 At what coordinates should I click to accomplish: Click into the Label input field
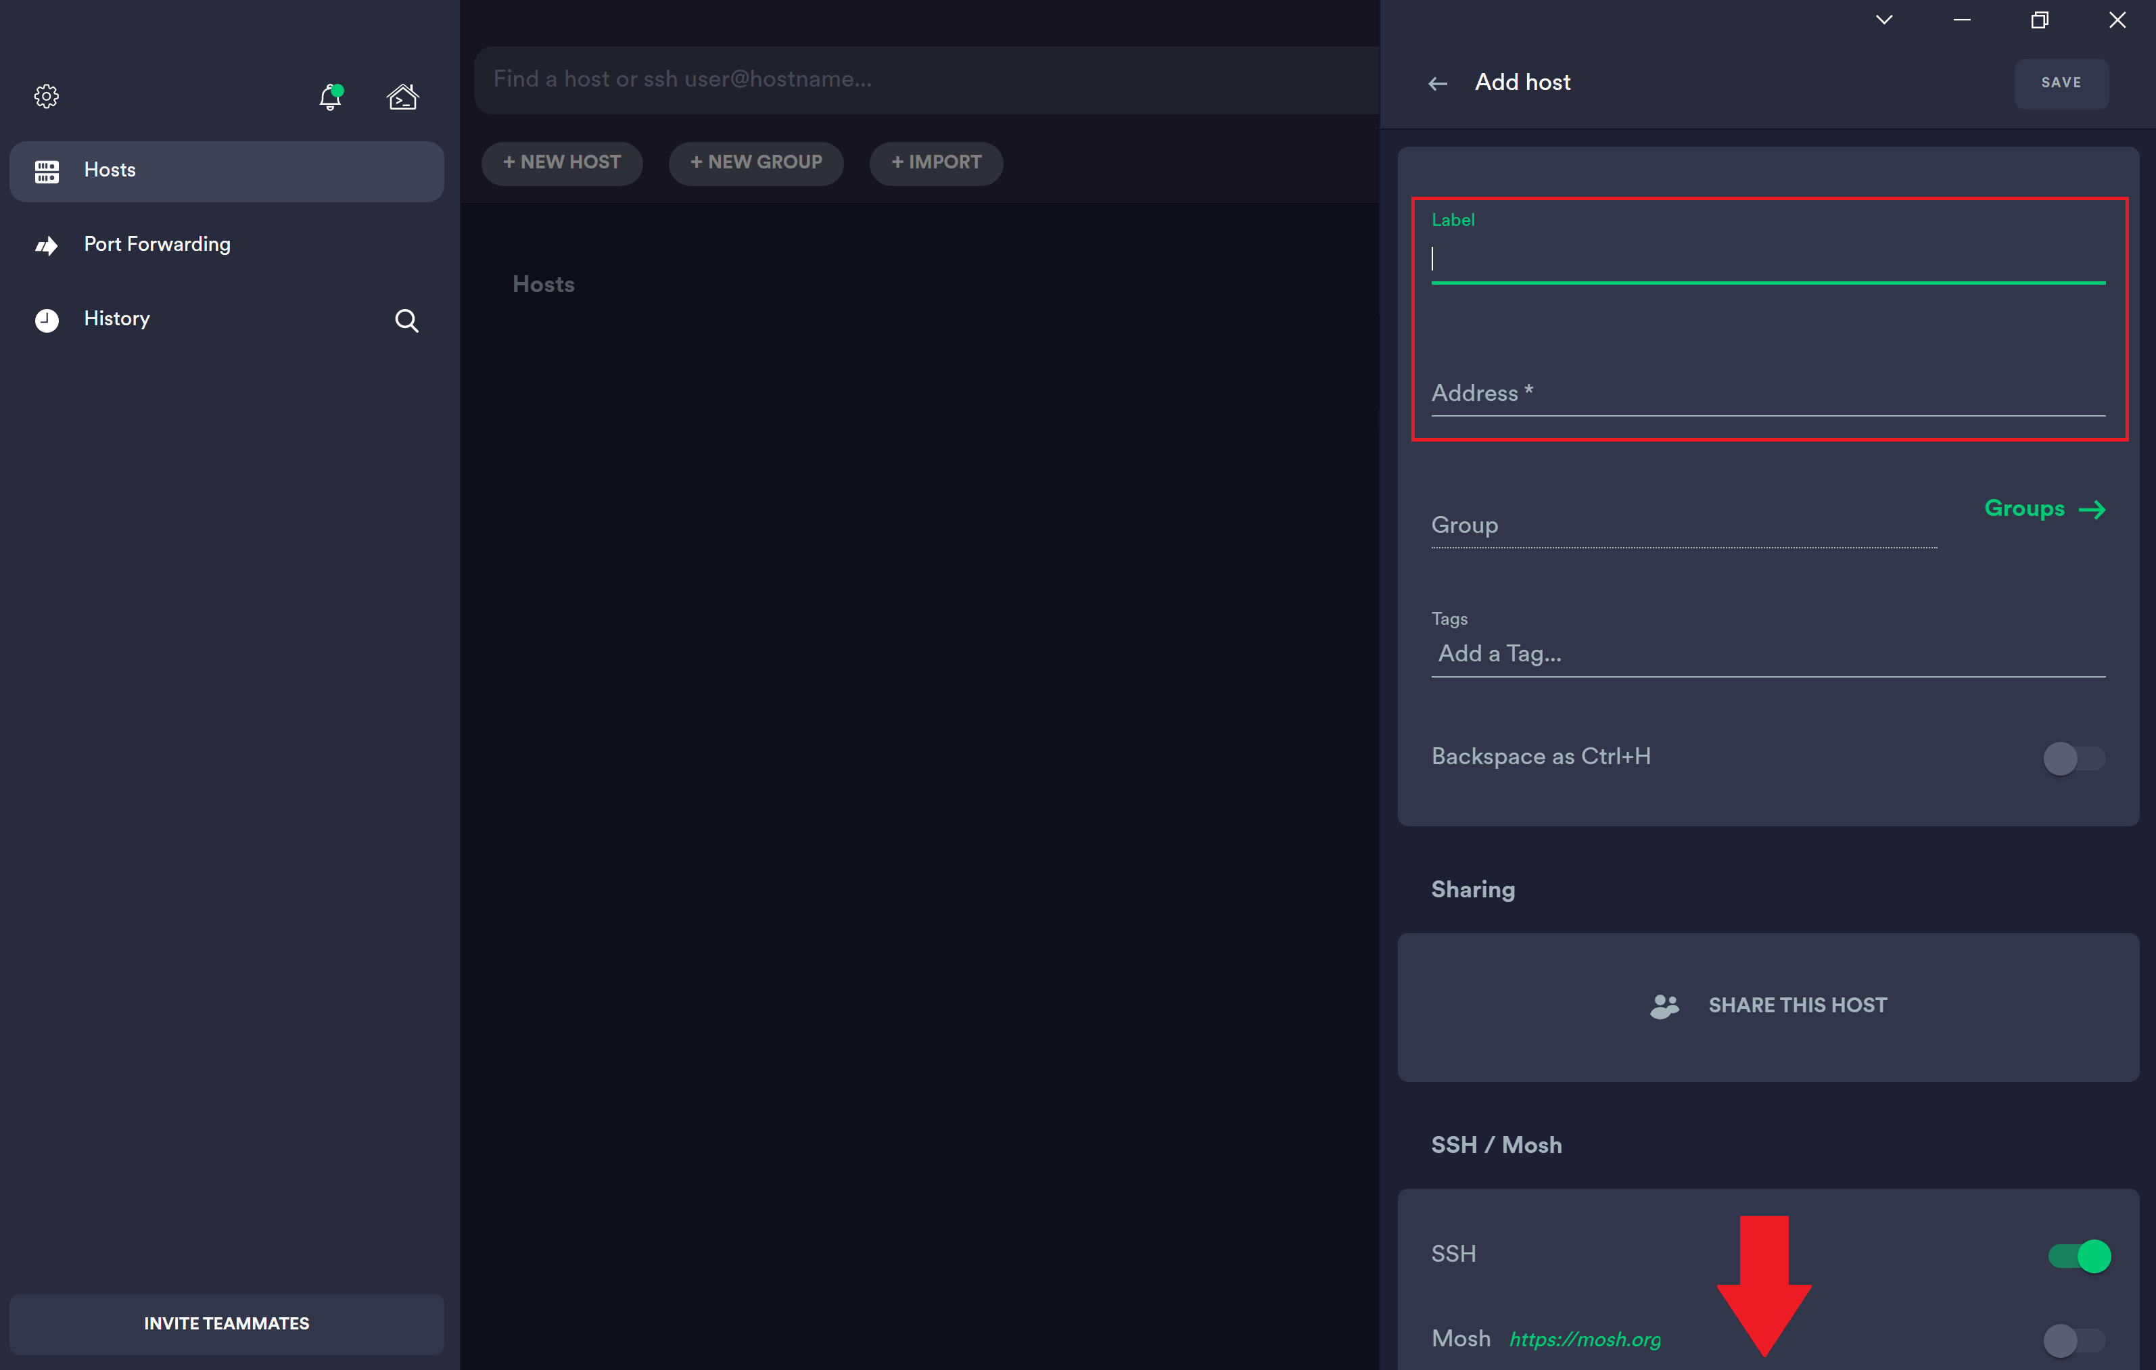[1767, 260]
